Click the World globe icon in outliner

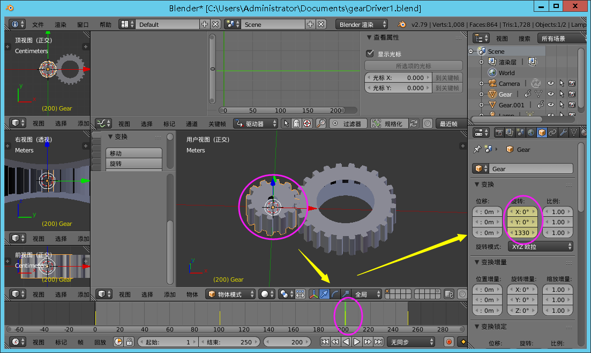492,72
